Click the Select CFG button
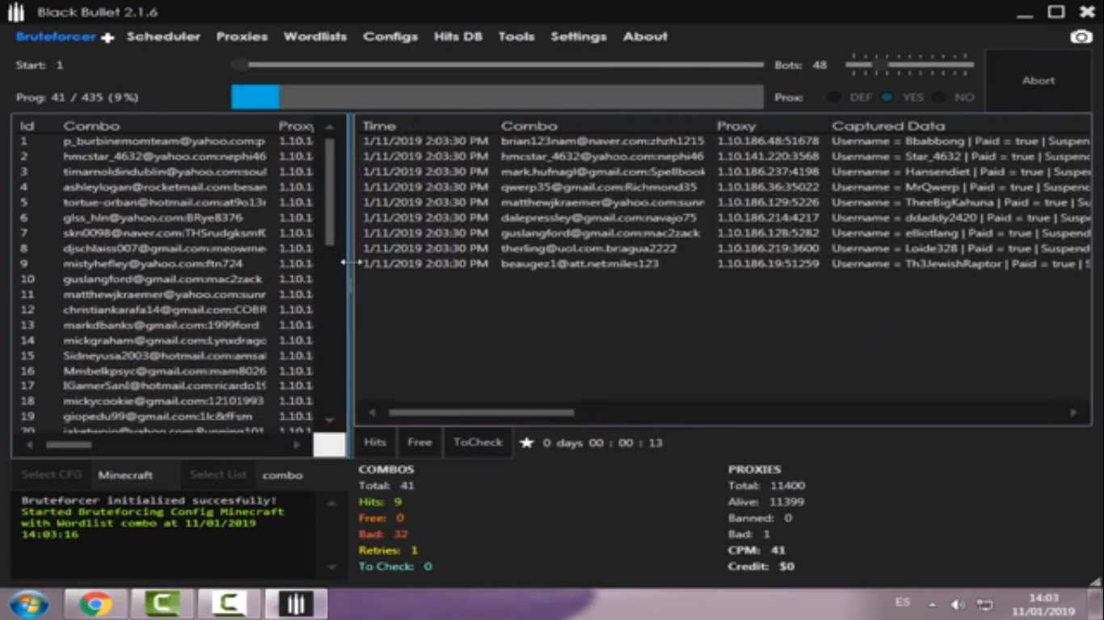 [x=51, y=475]
